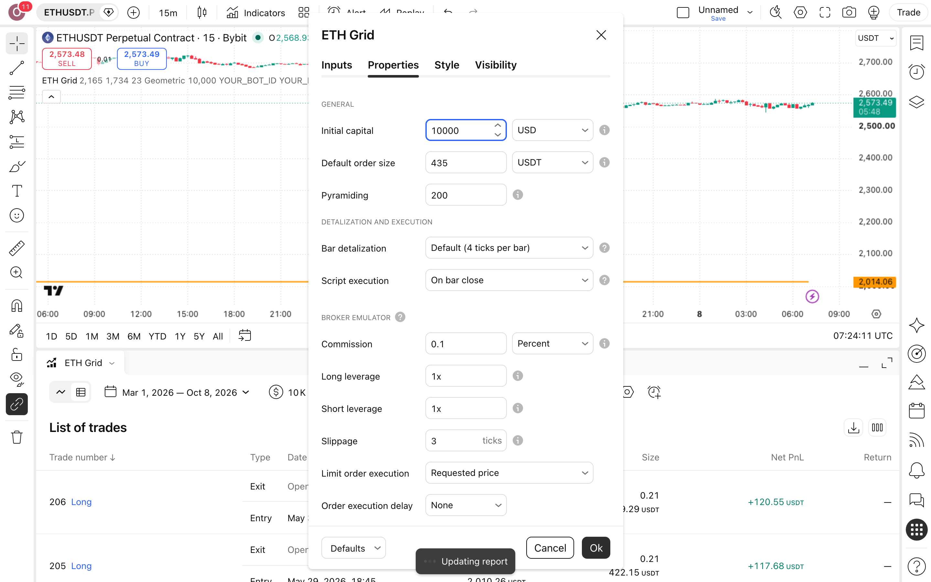Open the go to date calendar icon
931x582 pixels.
[245, 336]
